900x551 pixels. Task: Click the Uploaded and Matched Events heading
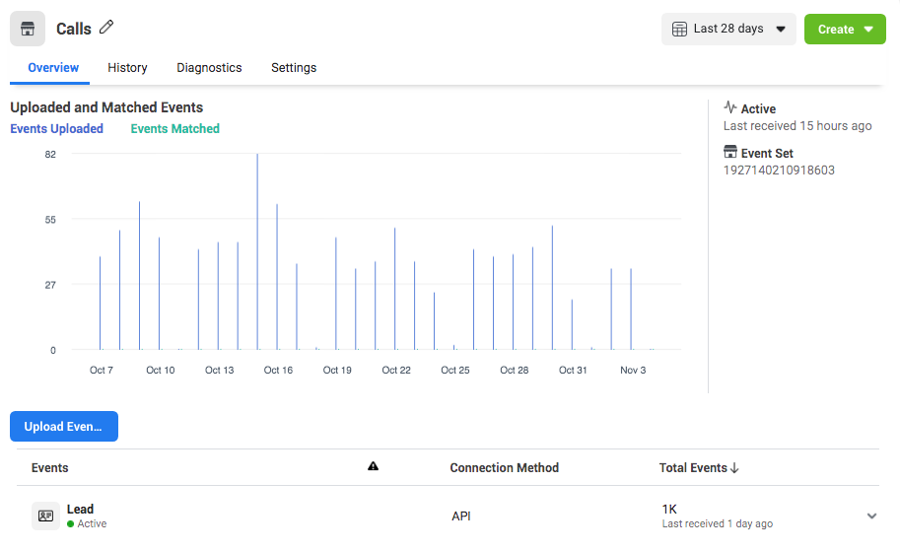click(106, 107)
